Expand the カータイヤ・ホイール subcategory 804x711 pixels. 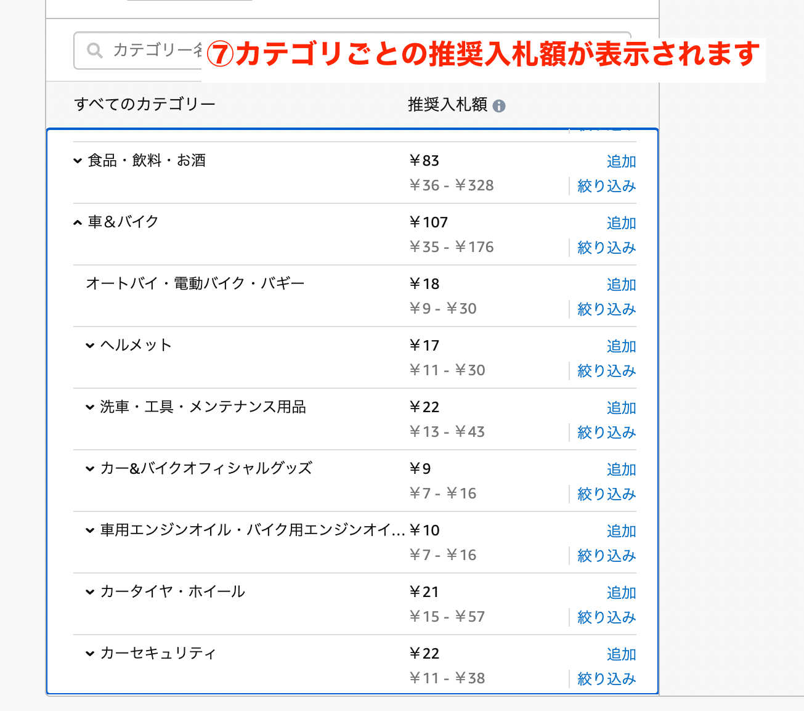[x=89, y=591]
